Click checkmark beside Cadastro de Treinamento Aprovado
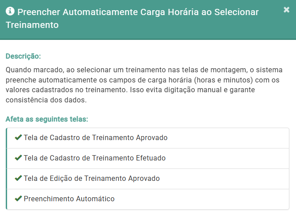The width and height of the screenshot is (296, 211). (18, 137)
